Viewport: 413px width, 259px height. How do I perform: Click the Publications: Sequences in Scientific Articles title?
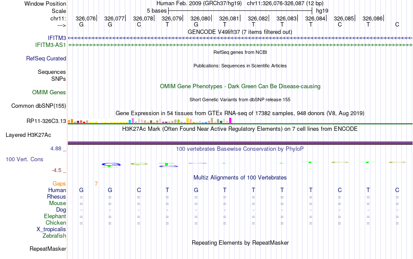[240, 66]
